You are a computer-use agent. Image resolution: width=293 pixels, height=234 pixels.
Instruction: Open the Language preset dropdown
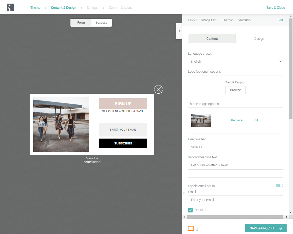235,61
